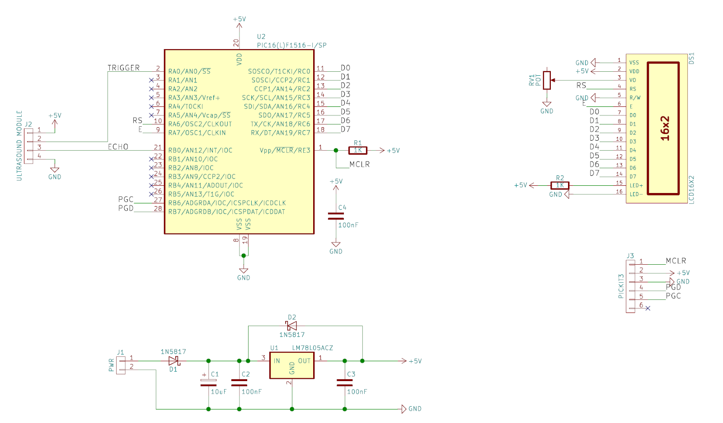The height and width of the screenshot is (423, 723).
Task: Select the ULTRASOUND MODULE vertical label
Action: 19,146
